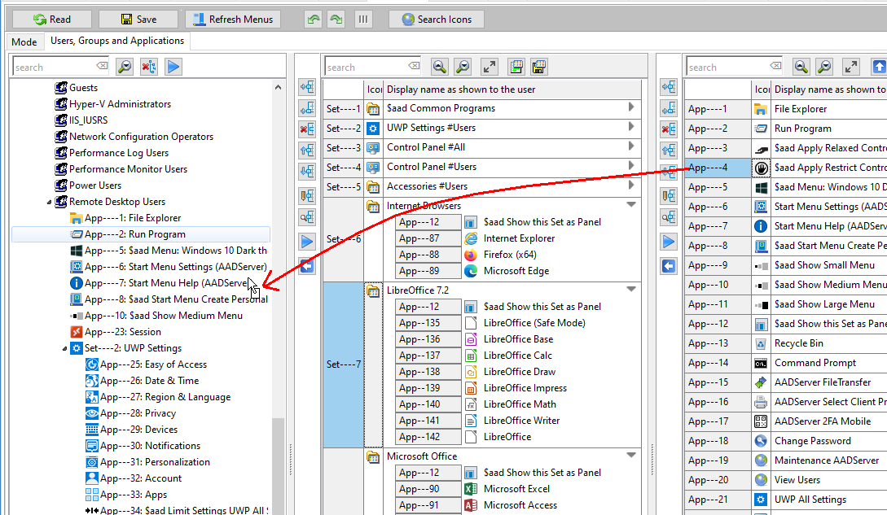Select the Users, Groups and Applications tab

pyautogui.click(x=117, y=41)
